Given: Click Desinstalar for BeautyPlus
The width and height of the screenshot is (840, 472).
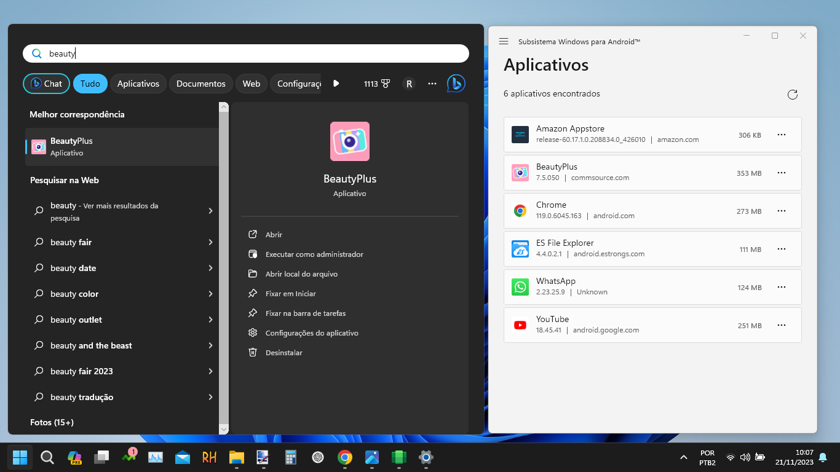Looking at the screenshot, I should point(283,353).
